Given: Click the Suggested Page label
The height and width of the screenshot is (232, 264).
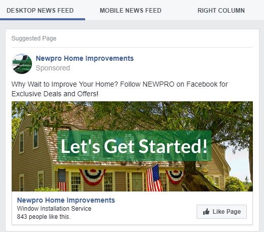Looking at the screenshot, I should 34,38.
